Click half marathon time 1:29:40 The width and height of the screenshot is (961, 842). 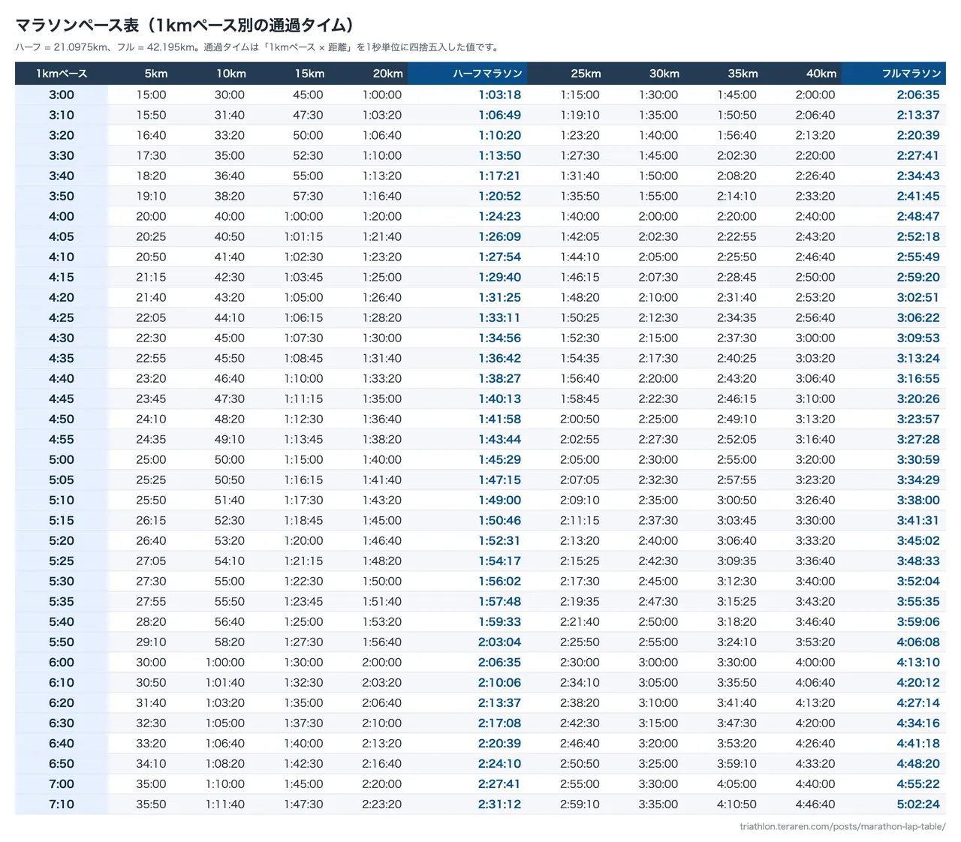[x=499, y=277]
